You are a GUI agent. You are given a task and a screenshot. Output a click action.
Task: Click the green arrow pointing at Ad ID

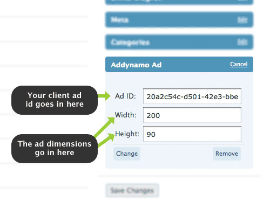[104, 96]
